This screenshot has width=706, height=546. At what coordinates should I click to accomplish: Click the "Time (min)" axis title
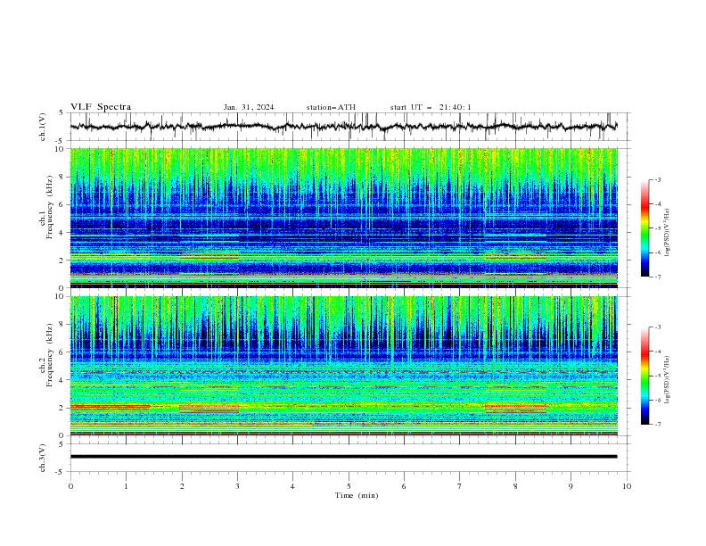click(357, 495)
